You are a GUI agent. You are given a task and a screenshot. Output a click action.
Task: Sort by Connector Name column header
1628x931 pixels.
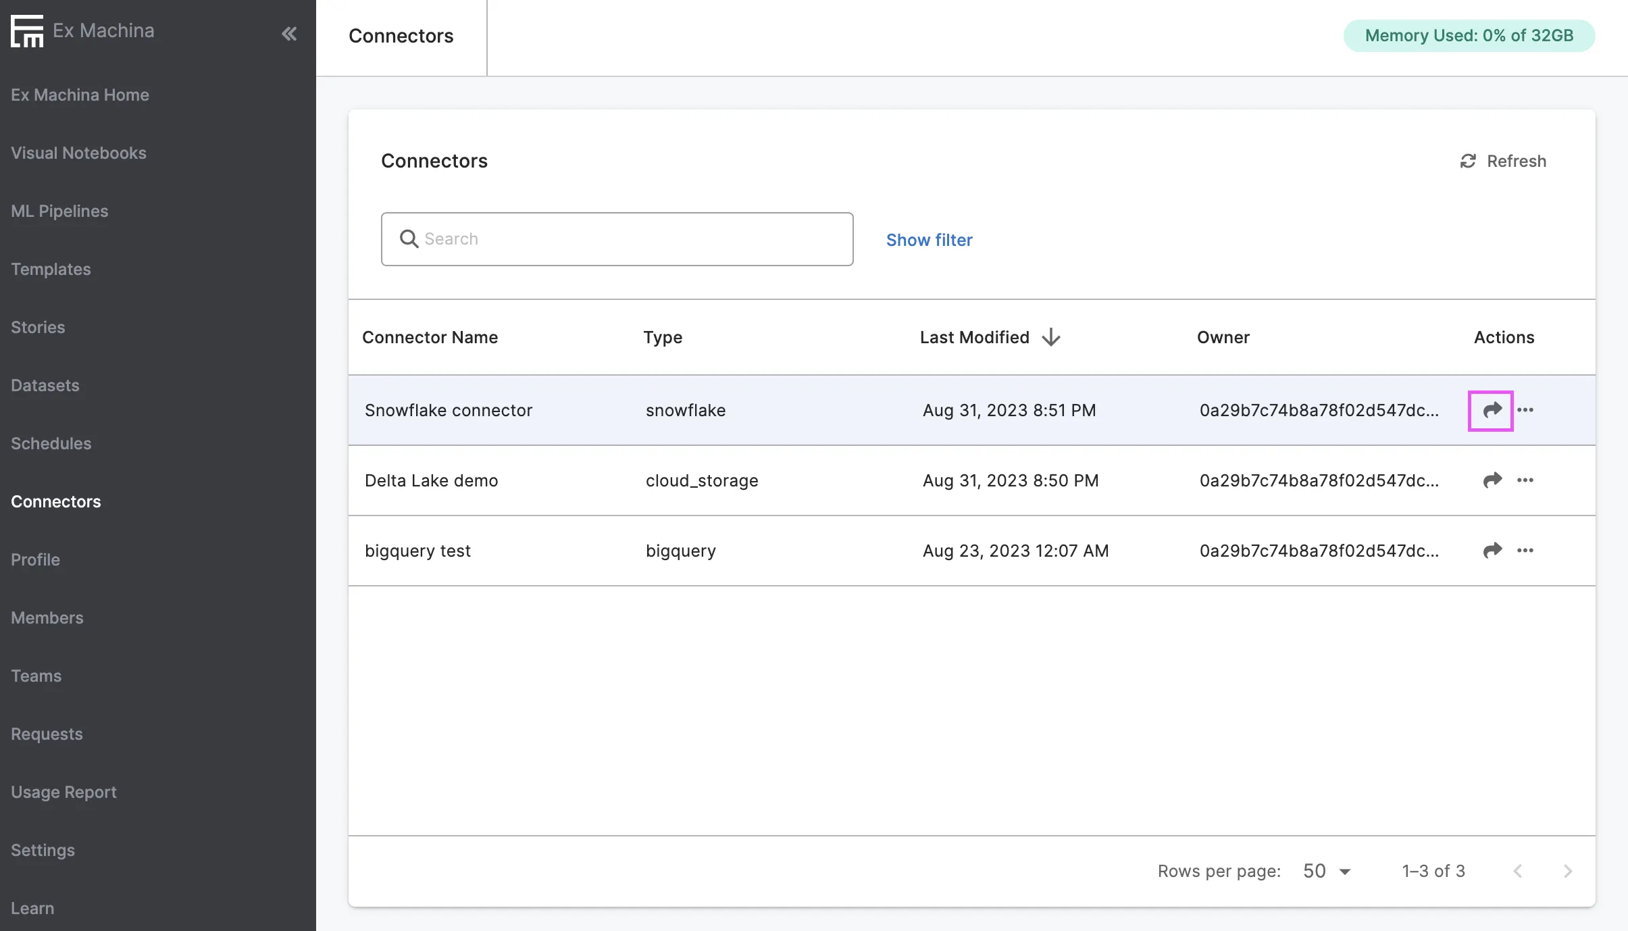(x=430, y=337)
